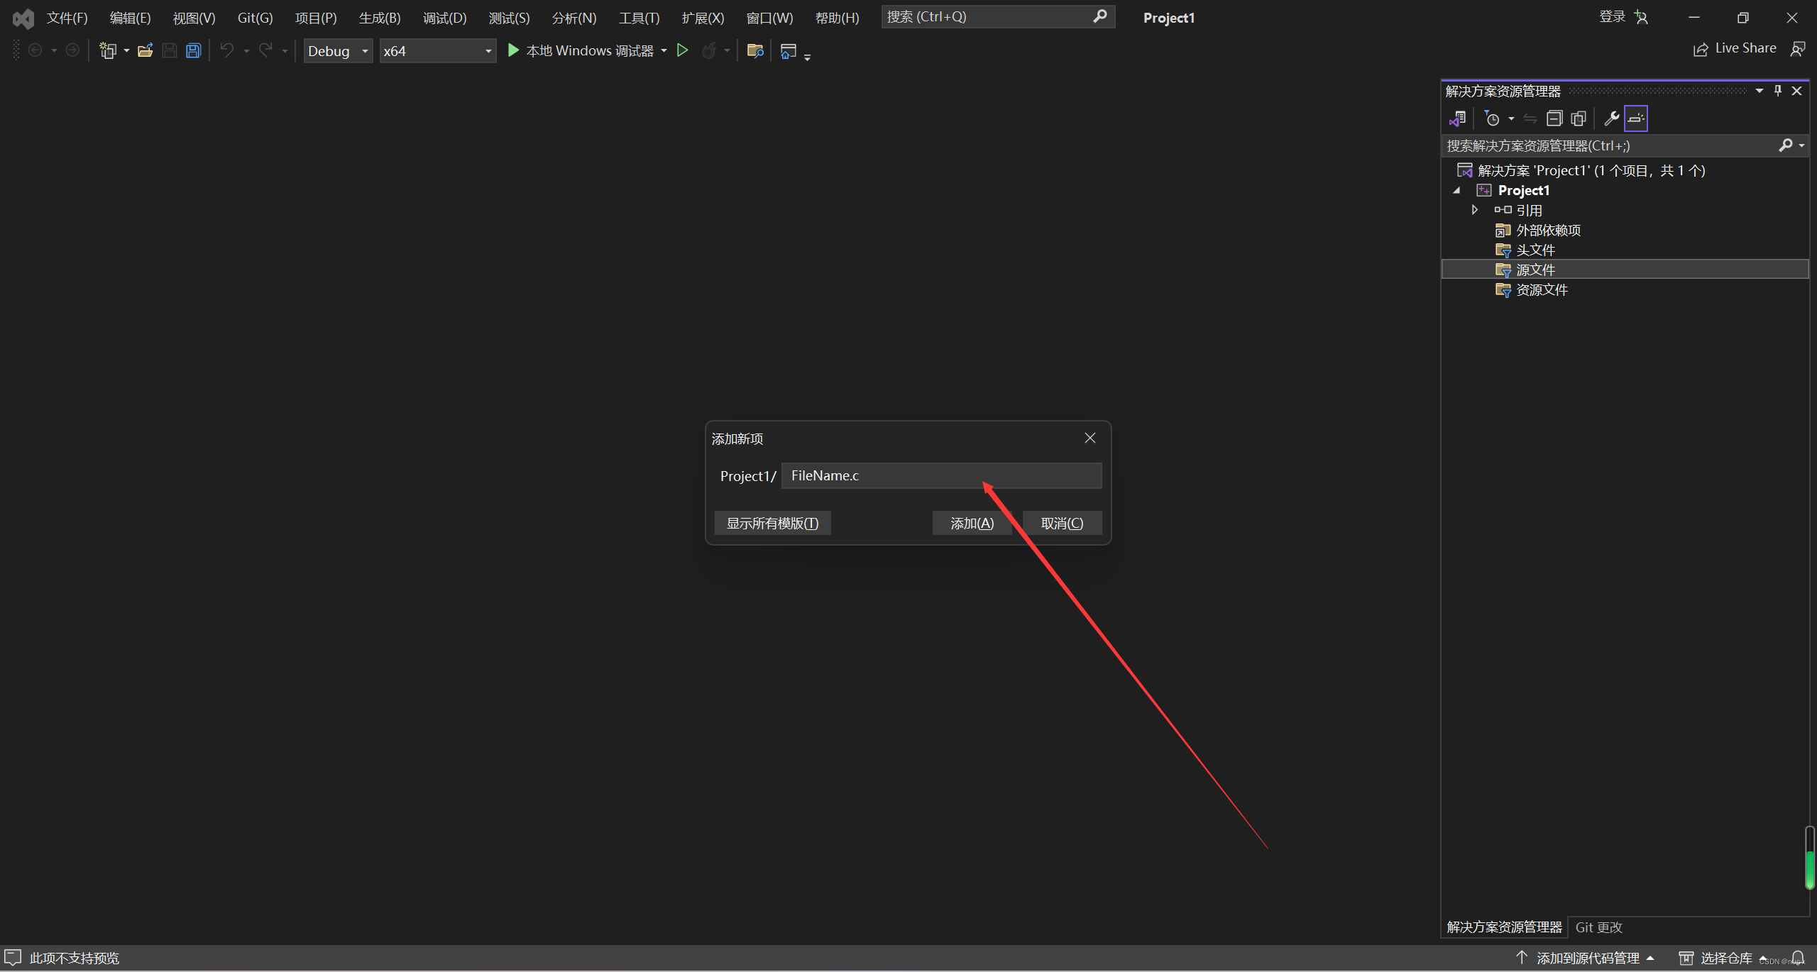Click the New Project toolbar icon

(x=108, y=50)
